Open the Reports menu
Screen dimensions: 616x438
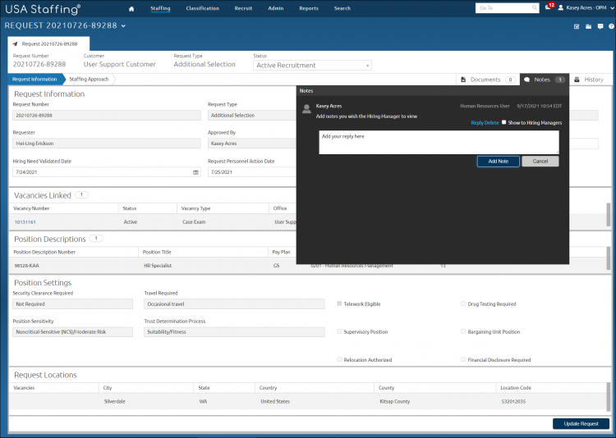tap(309, 8)
